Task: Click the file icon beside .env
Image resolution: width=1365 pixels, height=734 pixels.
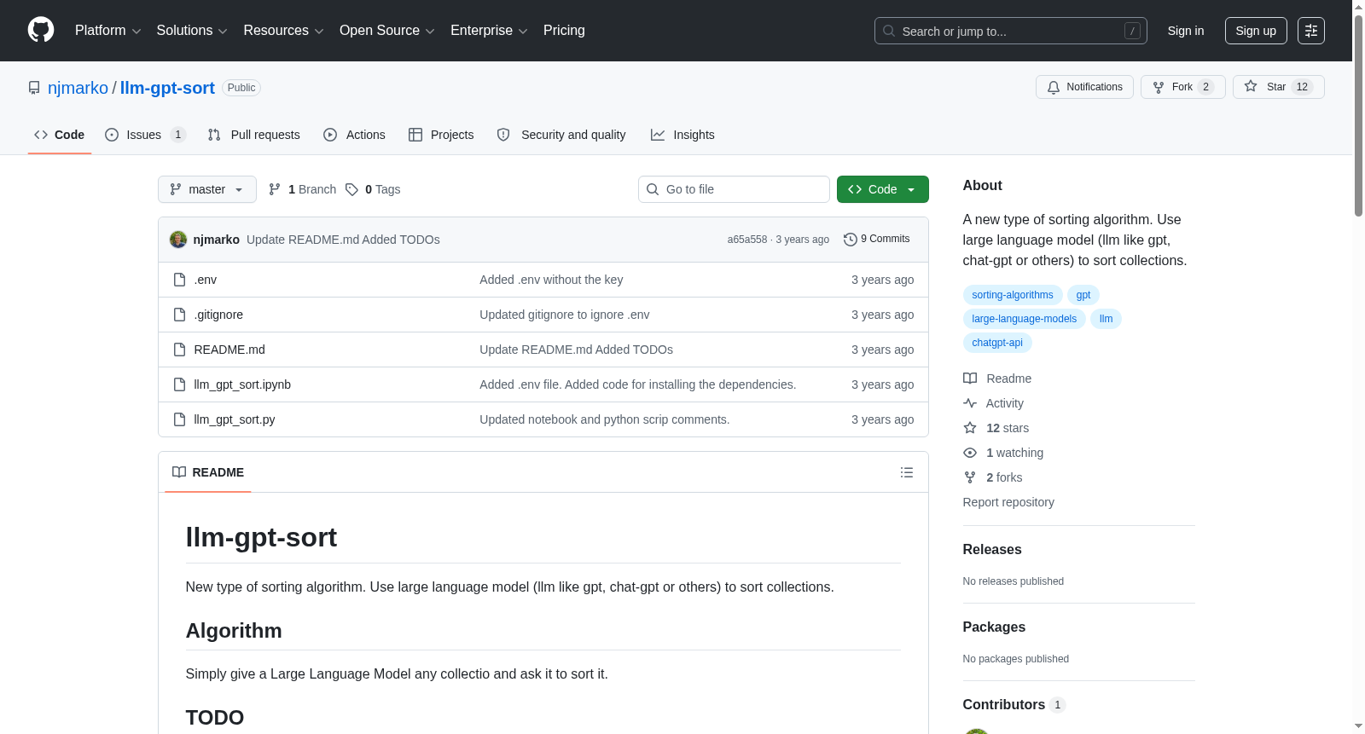Action: [179, 280]
